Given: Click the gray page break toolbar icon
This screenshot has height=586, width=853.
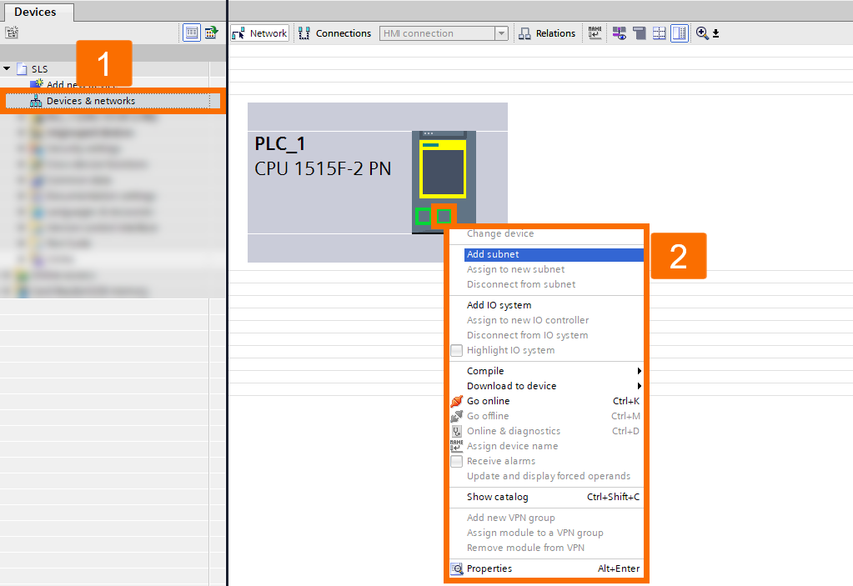Looking at the screenshot, I should [x=640, y=33].
